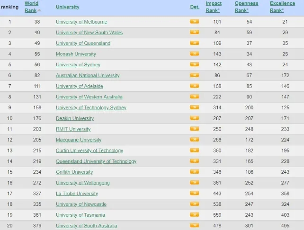Select RMIT's openness rank value 248
The image size is (304, 230).
point(249,129)
